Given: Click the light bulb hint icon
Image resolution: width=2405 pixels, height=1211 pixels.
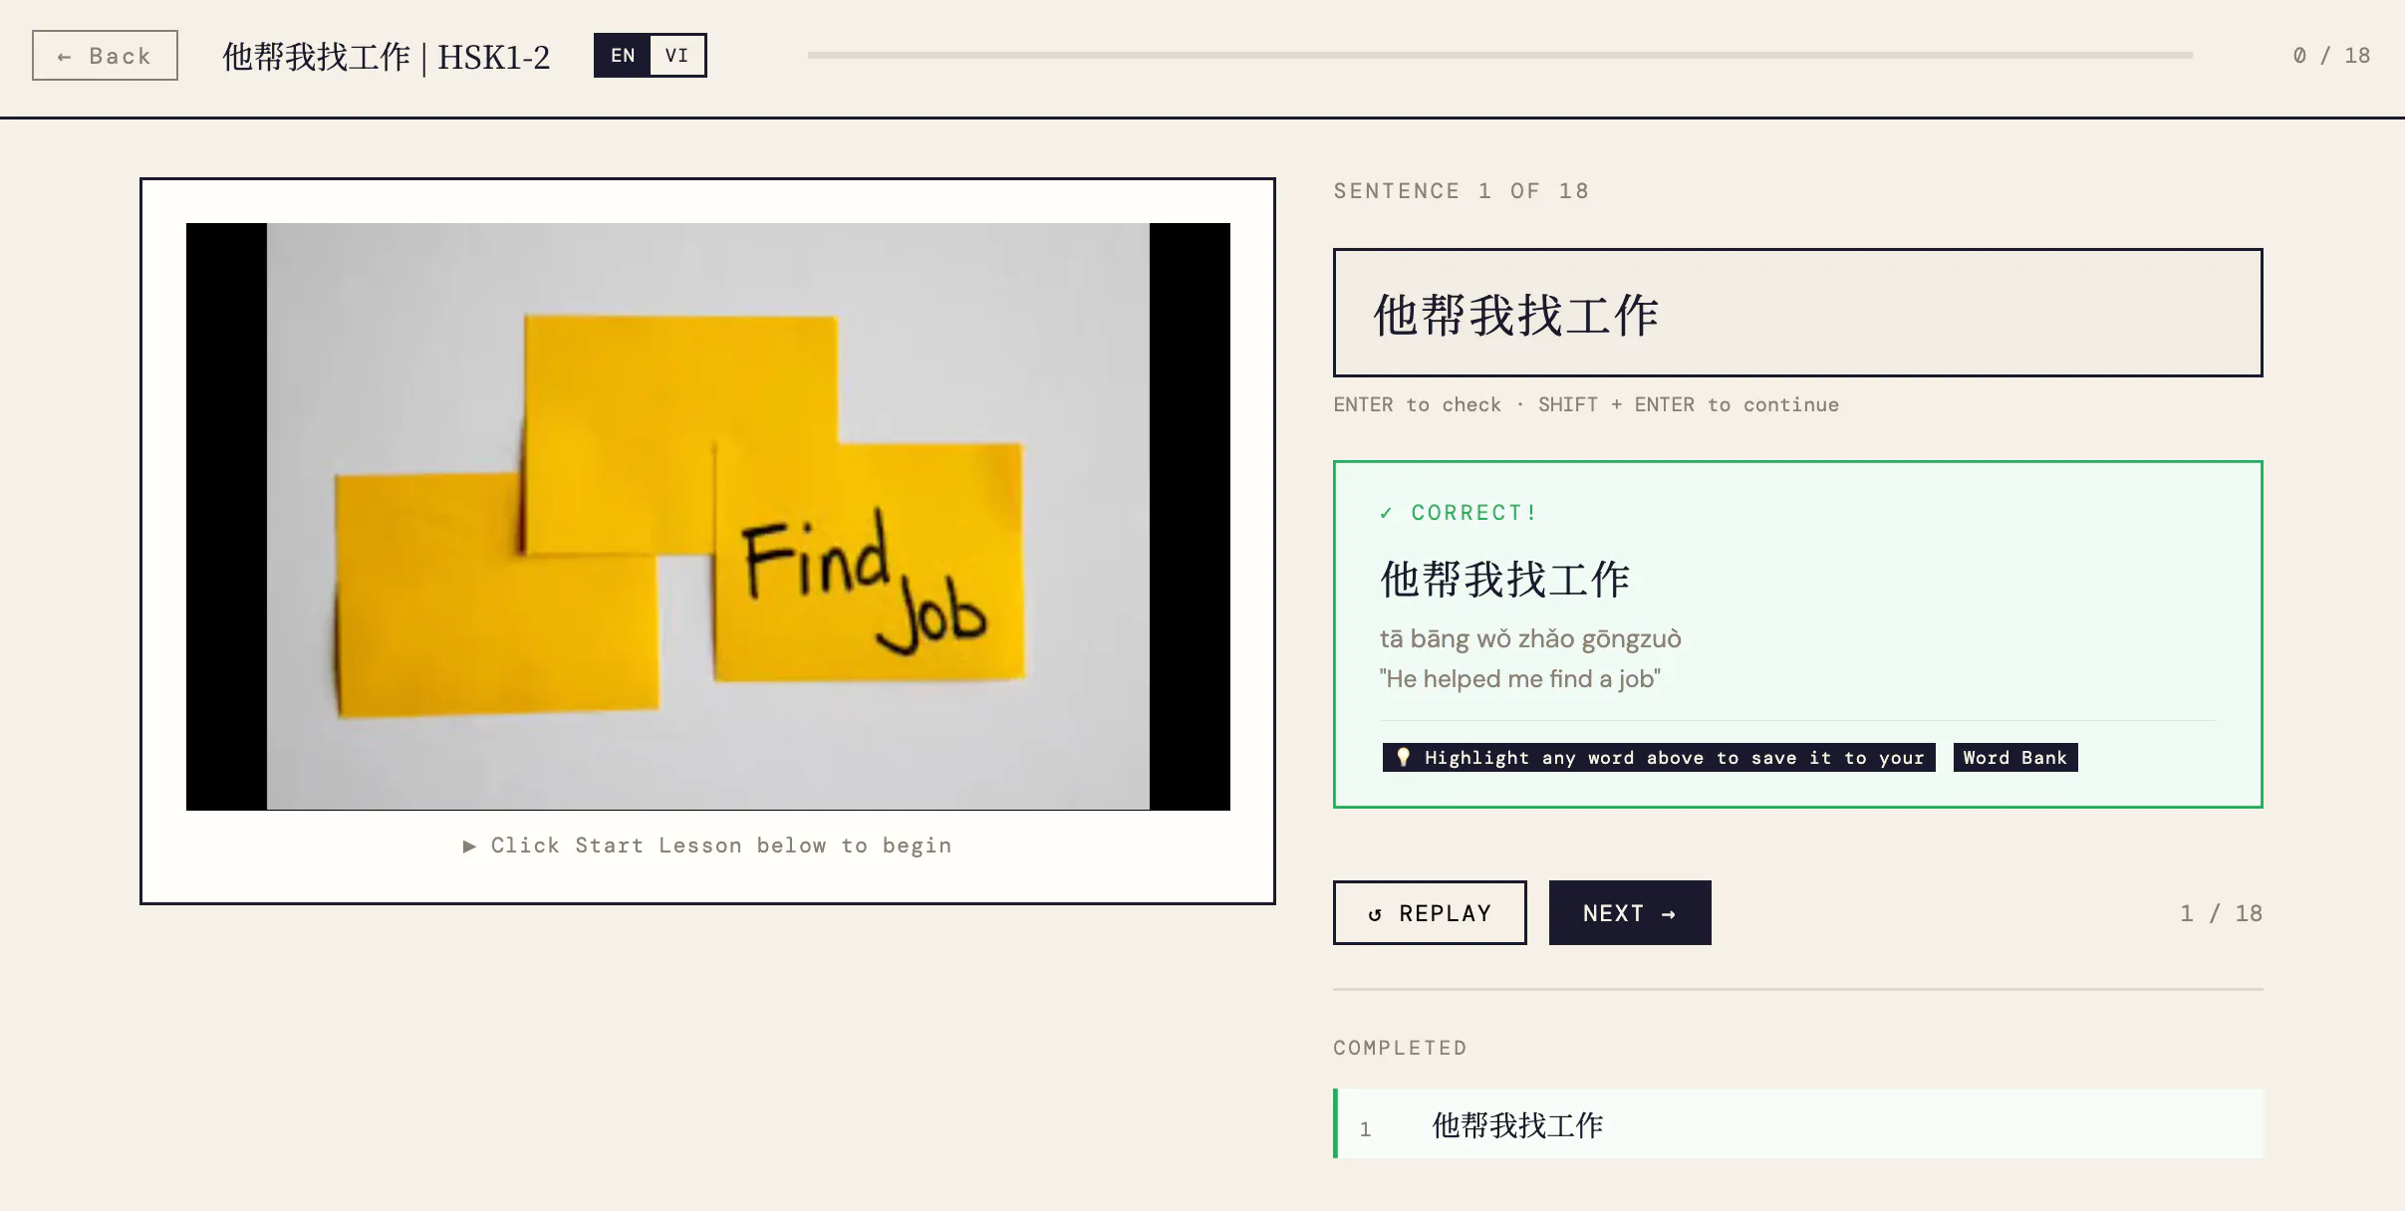Looking at the screenshot, I should coord(1403,757).
